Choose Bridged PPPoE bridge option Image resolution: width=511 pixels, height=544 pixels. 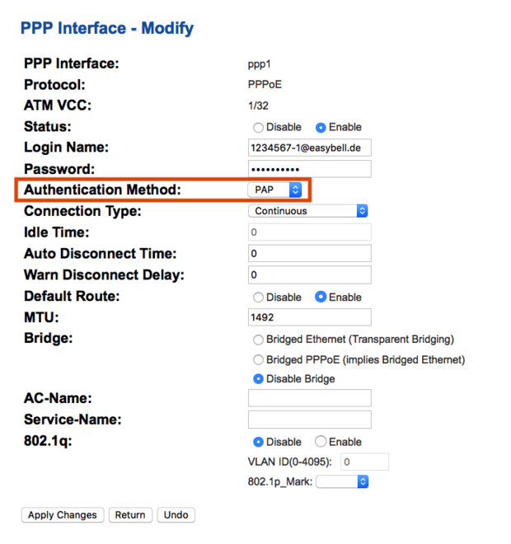tap(259, 360)
